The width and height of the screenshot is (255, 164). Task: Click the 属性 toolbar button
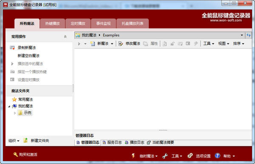pyautogui.click(x=150, y=44)
